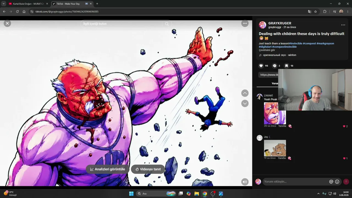The width and height of the screenshot is (352, 198).
Task: Open the GRAYKRUGER profile name
Action: pyautogui.click(x=280, y=23)
